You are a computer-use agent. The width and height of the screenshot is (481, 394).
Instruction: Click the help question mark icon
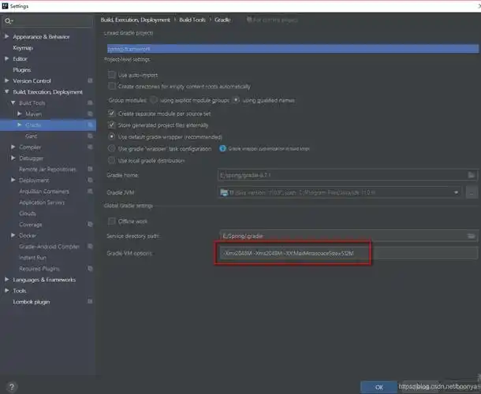click(x=10, y=386)
